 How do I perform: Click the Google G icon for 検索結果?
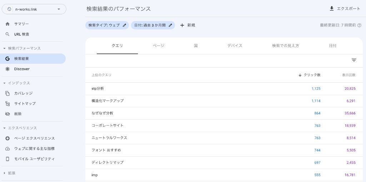coord(7,59)
